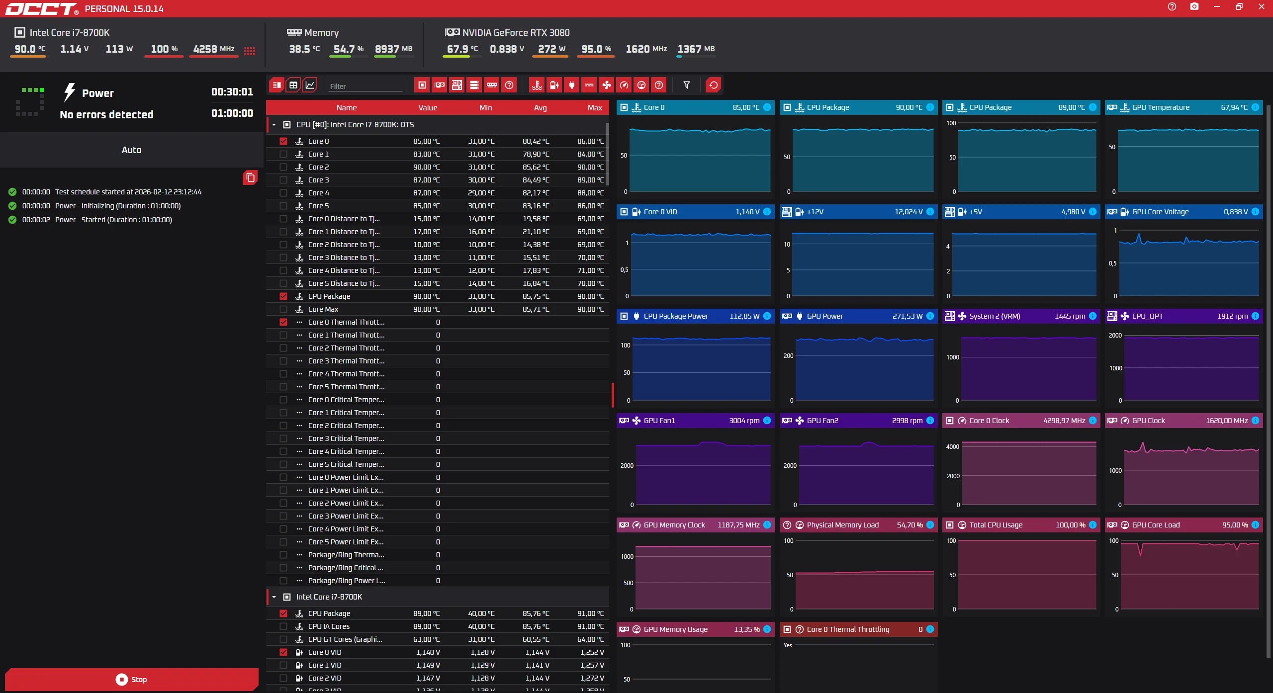Uncheck the Core 0 temperature checkbox
1273x693 pixels.
point(283,141)
